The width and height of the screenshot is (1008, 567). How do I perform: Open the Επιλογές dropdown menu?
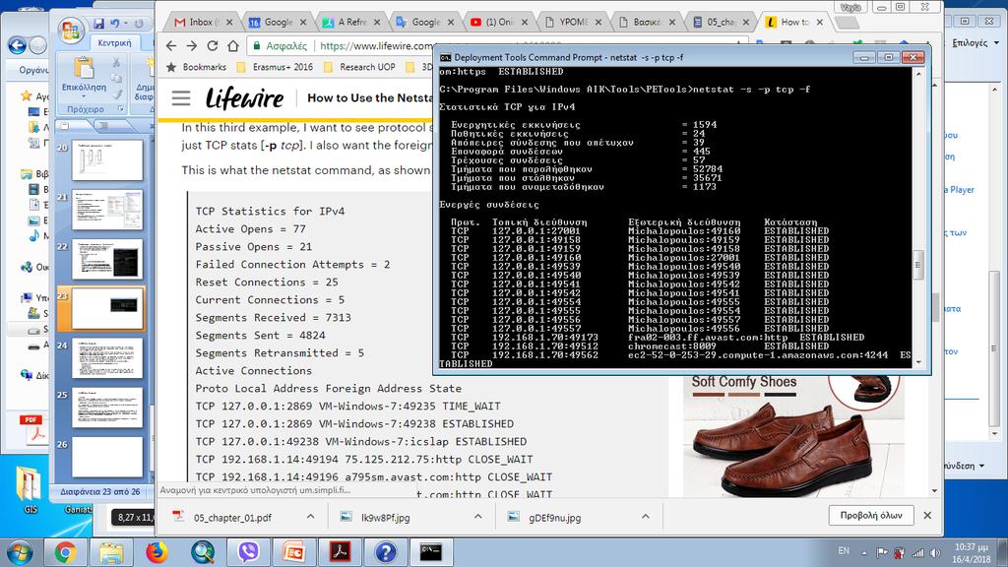(976, 42)
